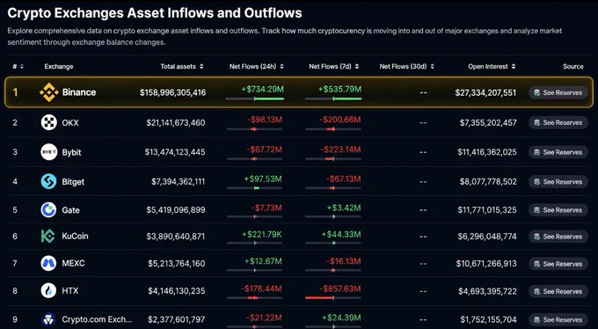Open See Reserves for HTX

(558, 291)
